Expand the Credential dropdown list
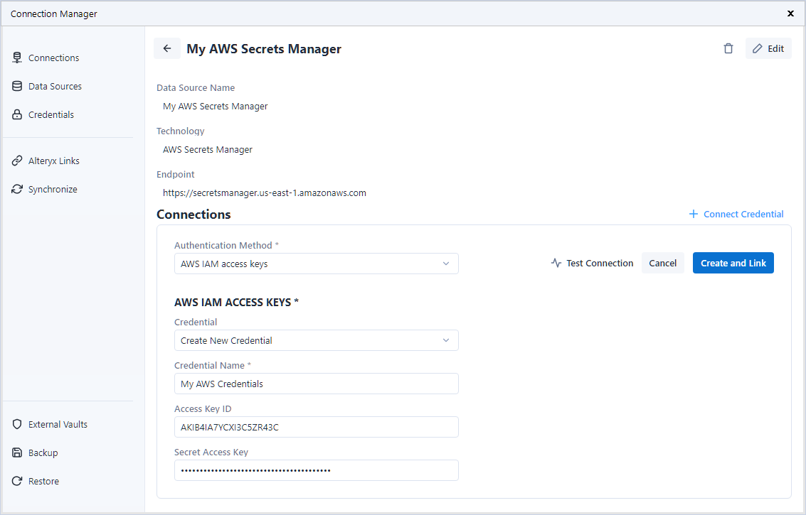The height and width of the screenshot is (515, 806). pyautogui.click(x=316, y=340)
